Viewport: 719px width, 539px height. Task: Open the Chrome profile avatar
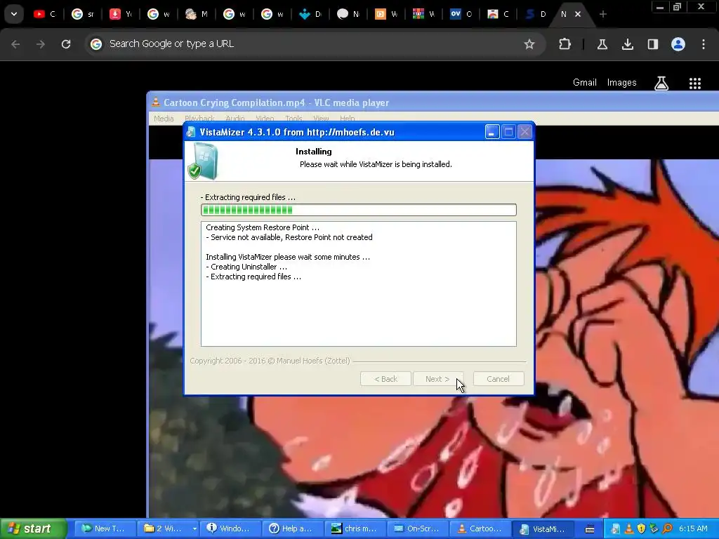(678, 44)
